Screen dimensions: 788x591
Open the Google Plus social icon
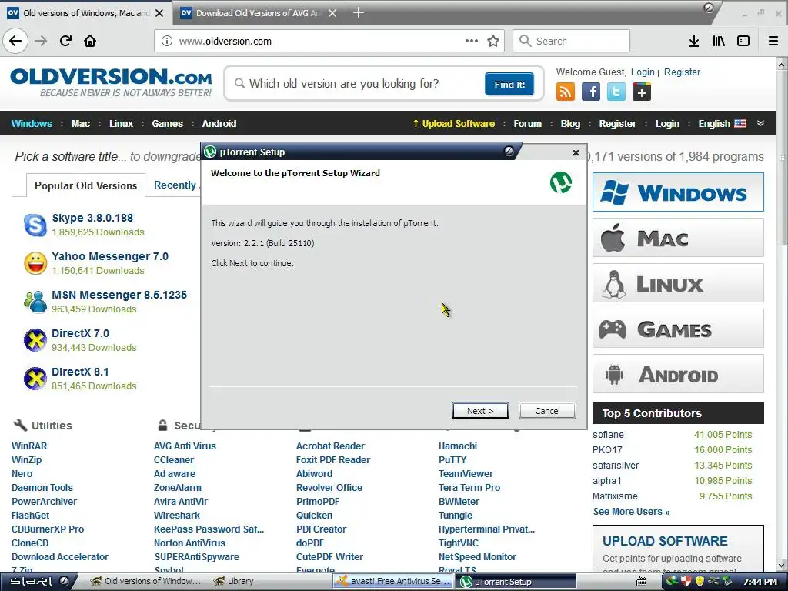642,92
